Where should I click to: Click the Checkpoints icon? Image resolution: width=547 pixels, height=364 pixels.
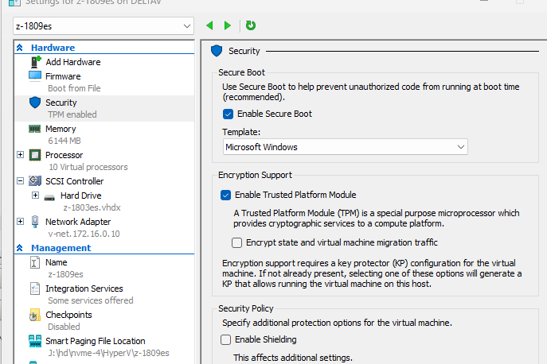34,315
